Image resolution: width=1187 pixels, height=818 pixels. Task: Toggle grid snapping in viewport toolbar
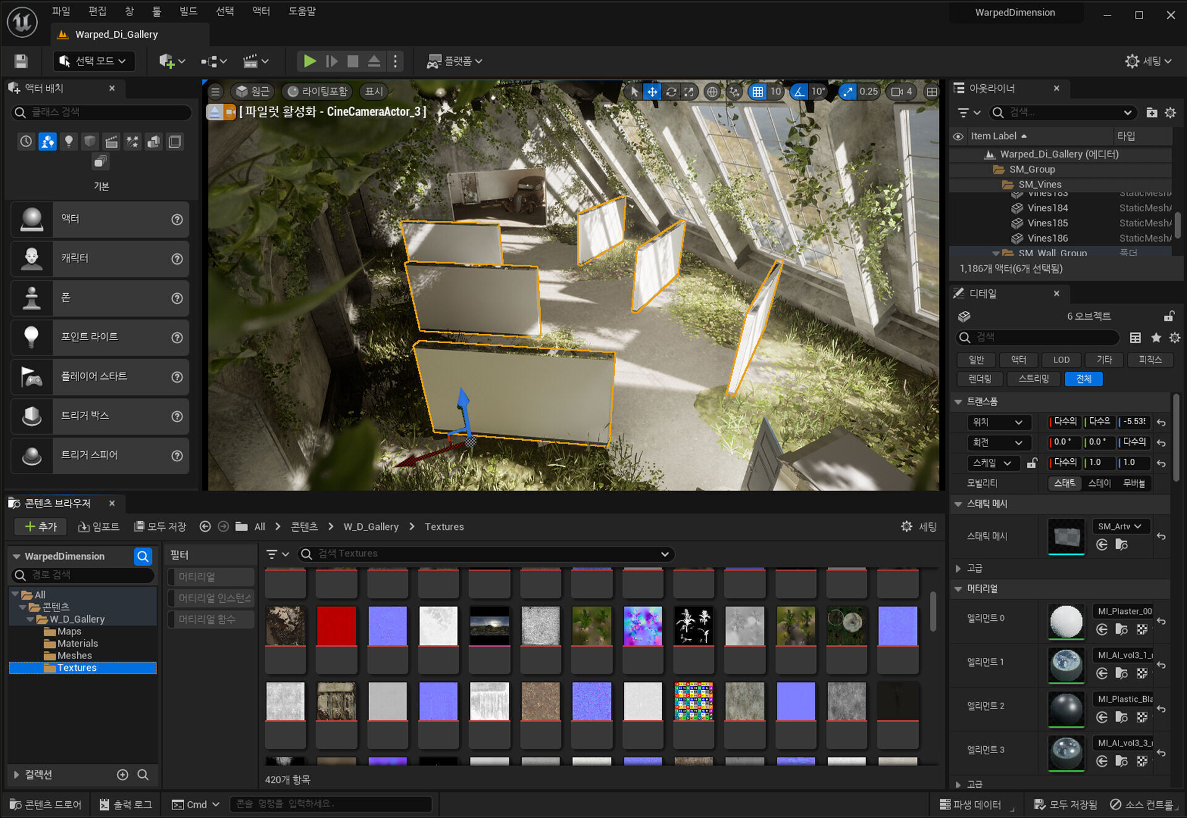pos(757,92)
